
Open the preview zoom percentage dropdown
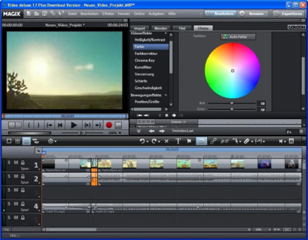[120, 133]
